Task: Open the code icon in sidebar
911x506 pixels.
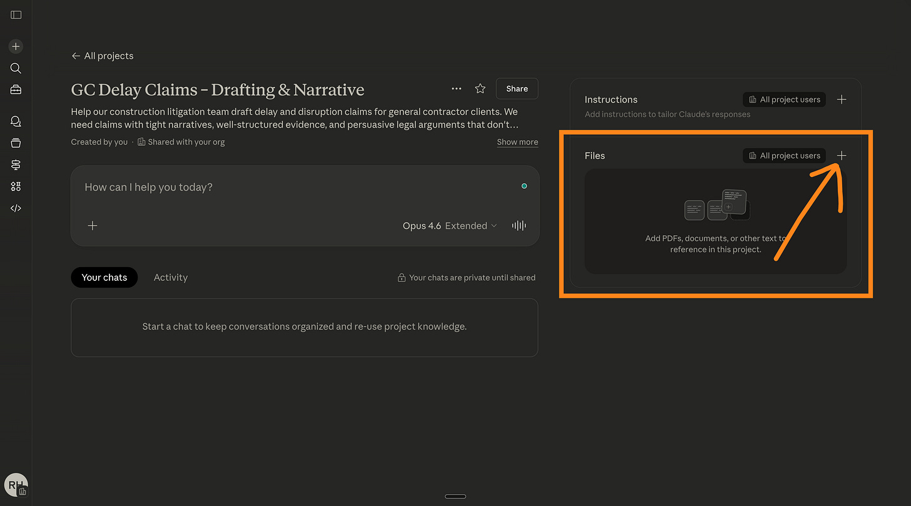Action: pos(16,208)
